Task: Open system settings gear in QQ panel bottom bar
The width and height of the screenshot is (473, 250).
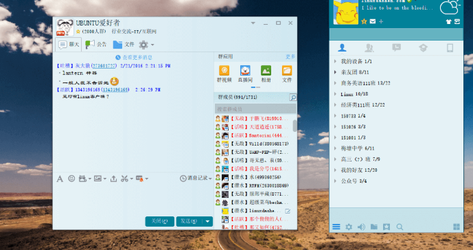Action: click(349, 227)
